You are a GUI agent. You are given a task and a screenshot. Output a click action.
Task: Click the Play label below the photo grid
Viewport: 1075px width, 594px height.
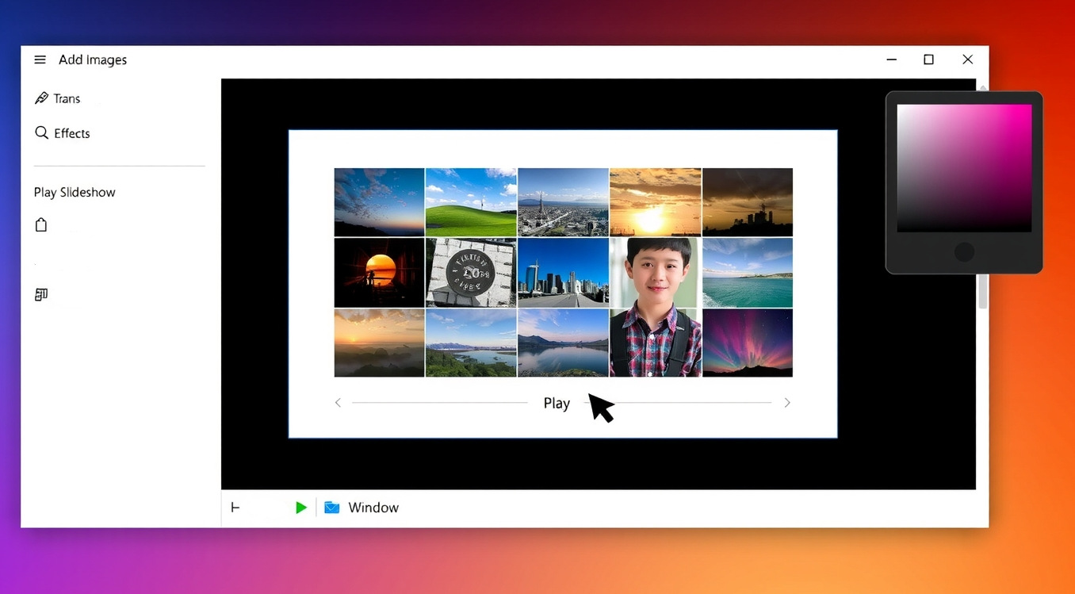(x=557, y=403)
